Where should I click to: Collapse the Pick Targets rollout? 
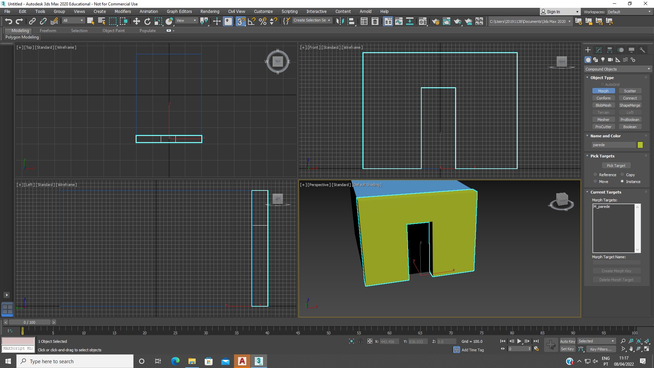pos(602,156)
